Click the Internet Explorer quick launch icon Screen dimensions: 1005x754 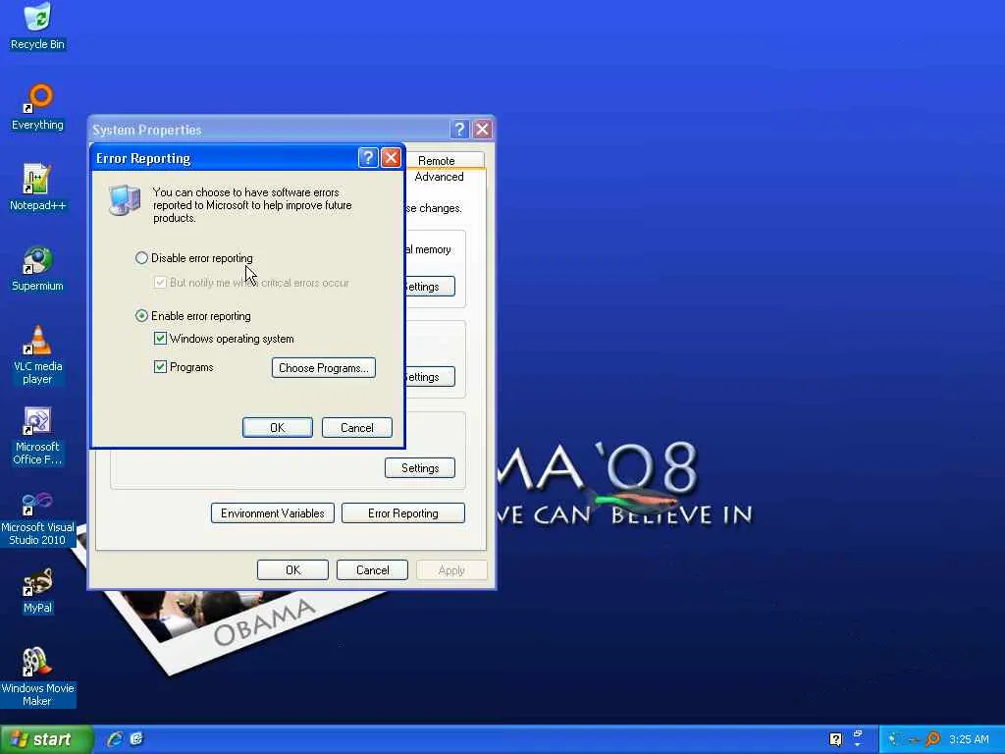coord(115,739)
